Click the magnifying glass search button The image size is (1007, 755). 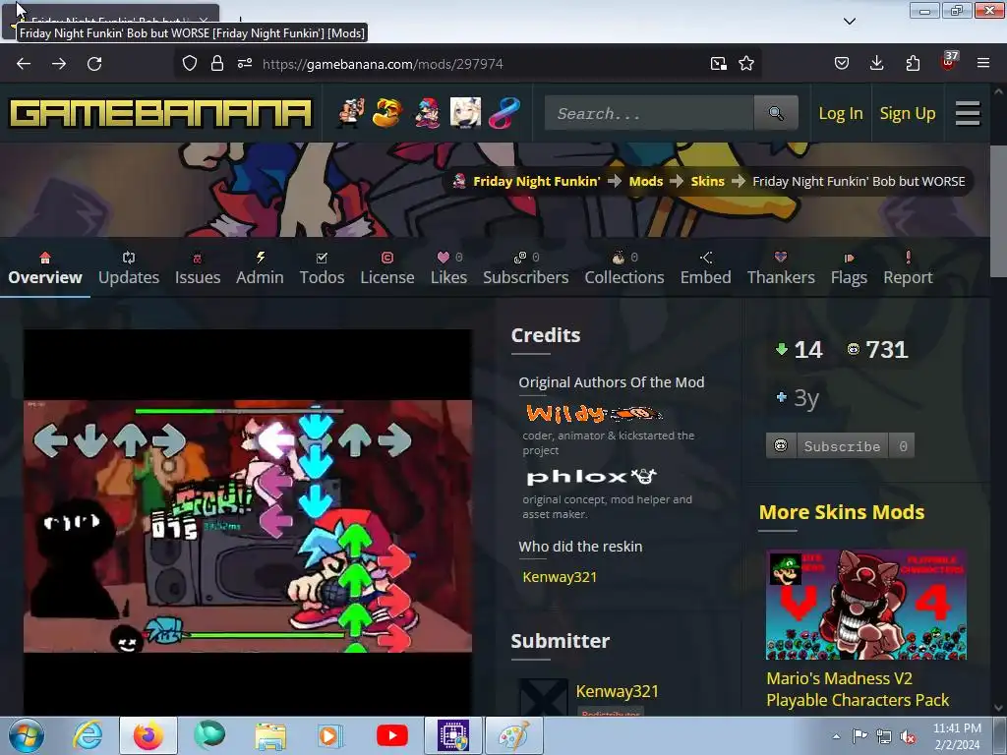point(777,113)
